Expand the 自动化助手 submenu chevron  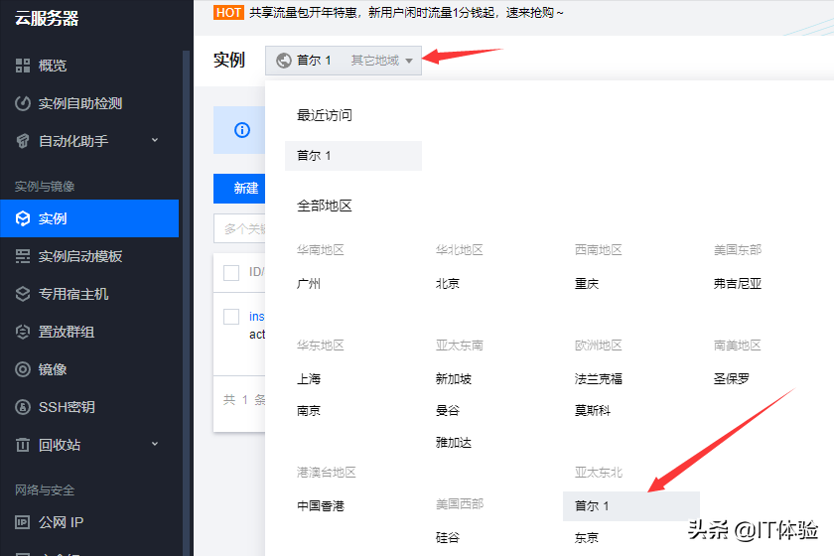click(x=155, y=140)
